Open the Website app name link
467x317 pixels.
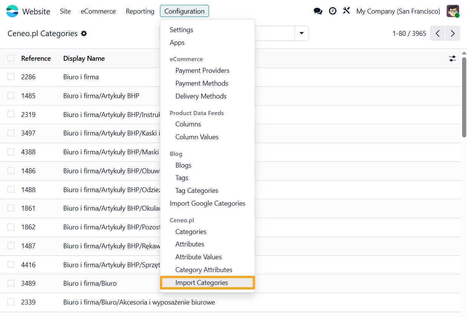point(36,11)
